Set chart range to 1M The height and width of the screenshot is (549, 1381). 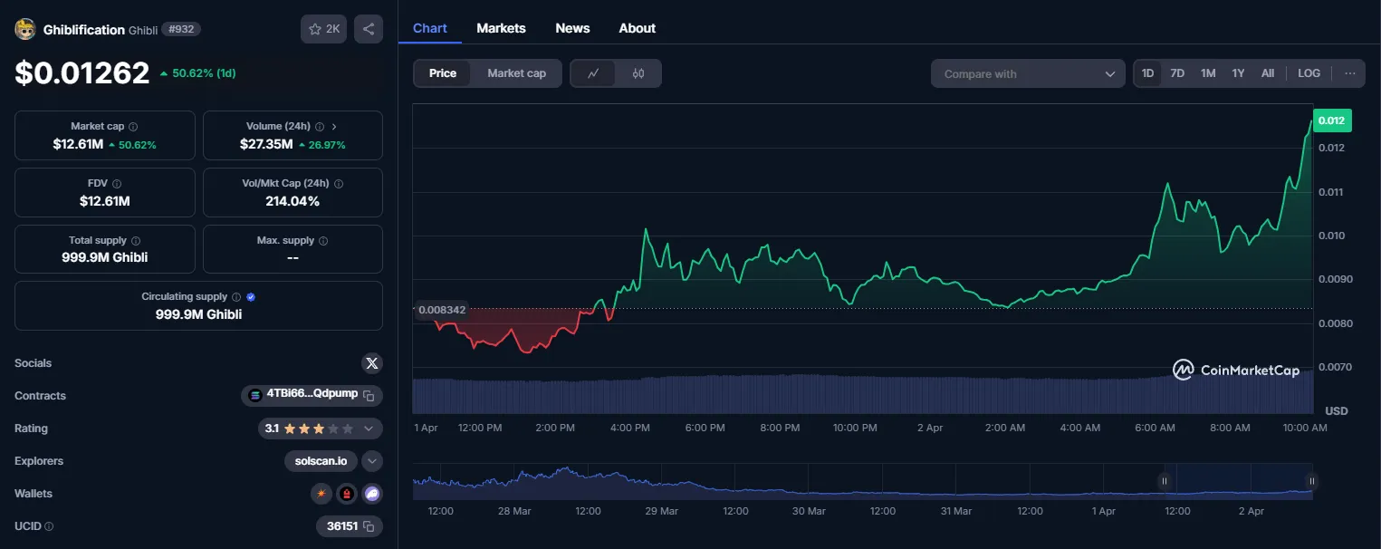(1208, 73)
